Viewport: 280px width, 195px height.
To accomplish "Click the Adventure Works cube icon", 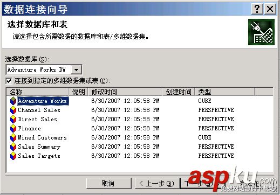I will [13, 101].
